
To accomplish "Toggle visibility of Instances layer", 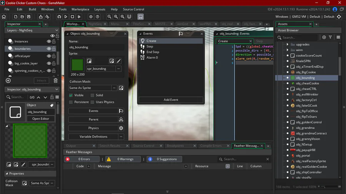I will [x=49, y=41].
